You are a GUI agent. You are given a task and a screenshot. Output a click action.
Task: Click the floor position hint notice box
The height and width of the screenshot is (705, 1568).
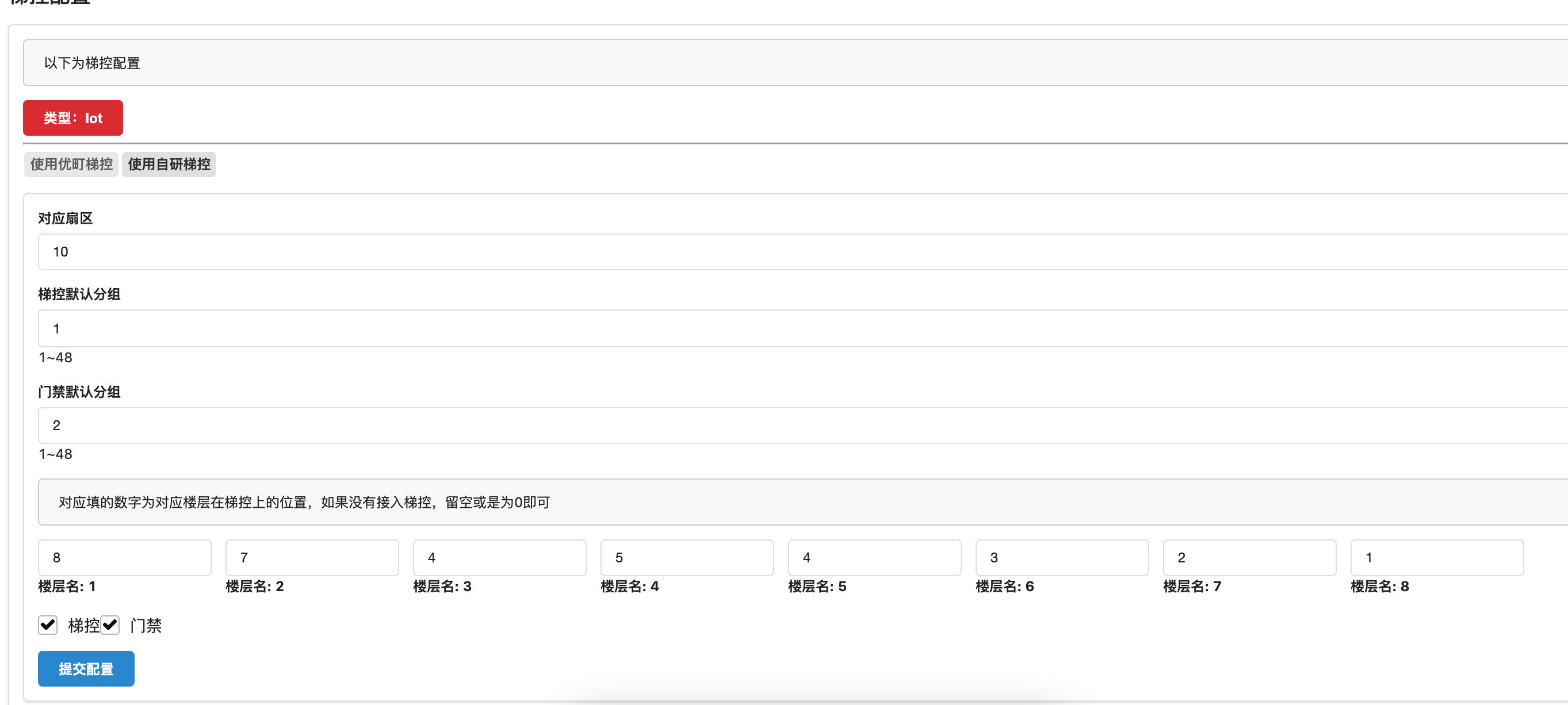tap(791, 502)
